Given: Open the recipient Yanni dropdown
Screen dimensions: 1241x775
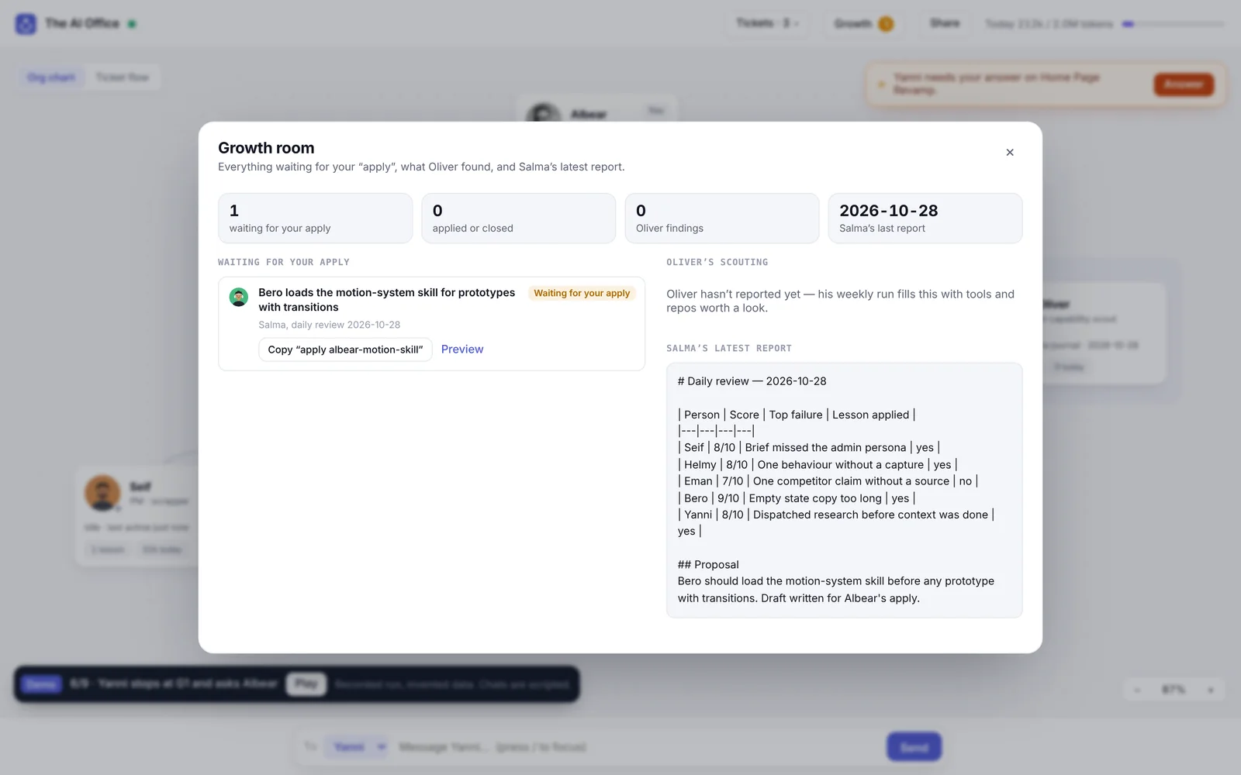Looking at the screenshot, I should click(357, 747).
